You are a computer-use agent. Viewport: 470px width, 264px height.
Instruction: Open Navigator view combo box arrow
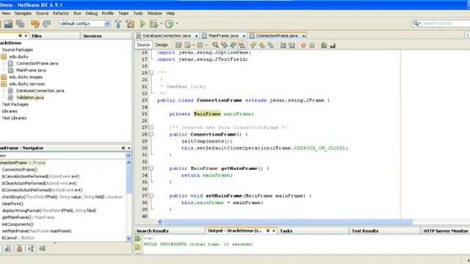(129, 155)
